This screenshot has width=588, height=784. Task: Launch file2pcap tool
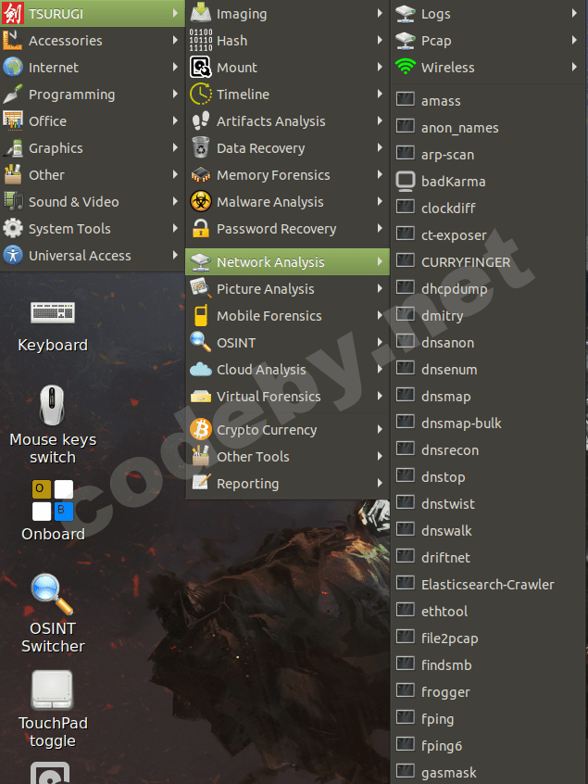[488, 639]
